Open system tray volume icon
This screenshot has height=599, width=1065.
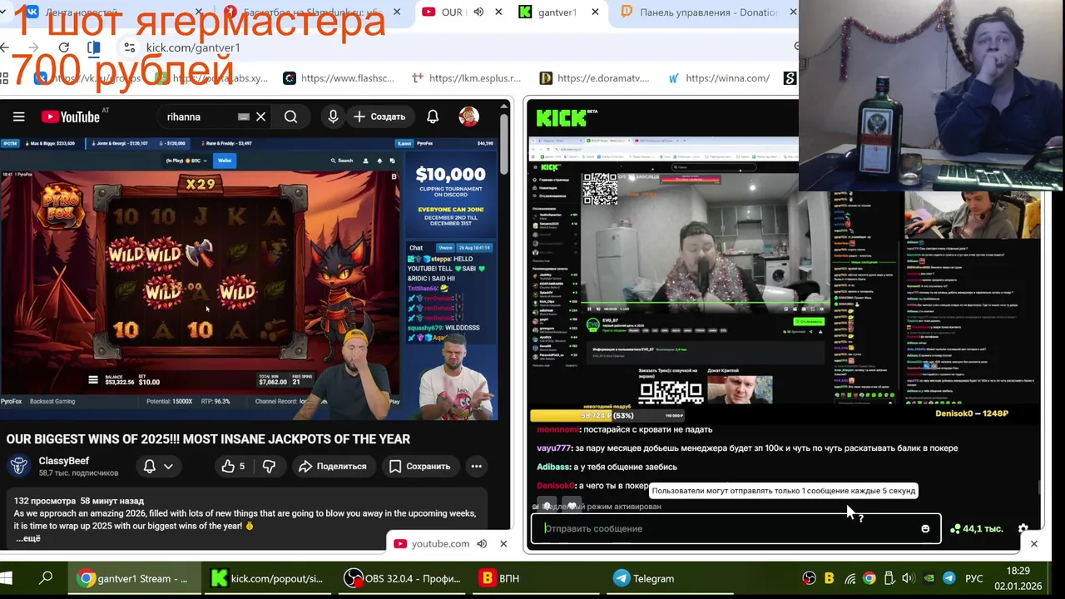click(x=909, y=578)
